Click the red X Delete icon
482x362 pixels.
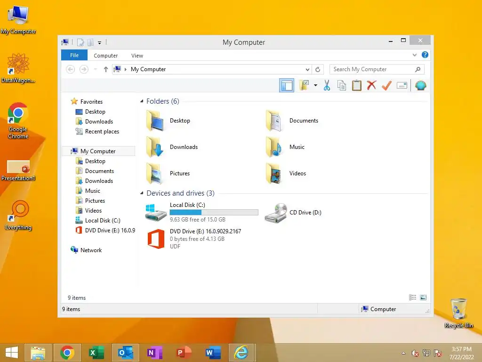(371, 85)
